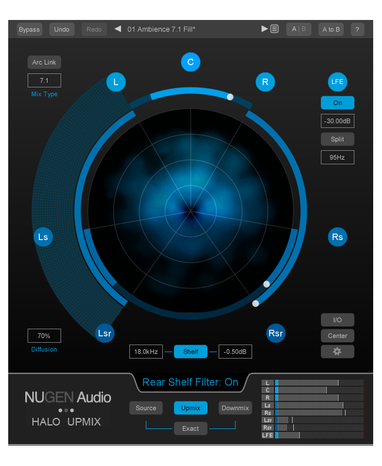This screenshot has height=466, width=382.
Task: Select the Rs right surround node
Action: click(337, 237)
